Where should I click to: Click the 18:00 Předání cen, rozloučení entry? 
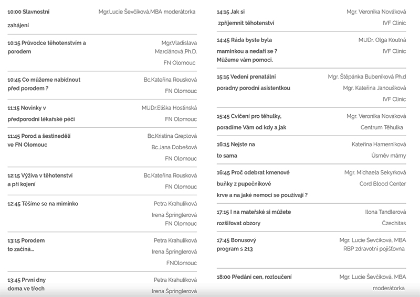(254, 277)
